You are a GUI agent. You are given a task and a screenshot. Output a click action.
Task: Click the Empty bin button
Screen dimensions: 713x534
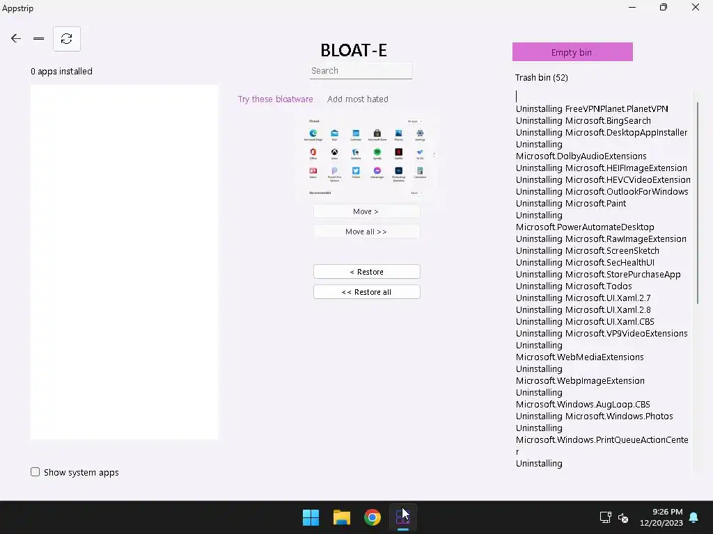click(572, 51)
